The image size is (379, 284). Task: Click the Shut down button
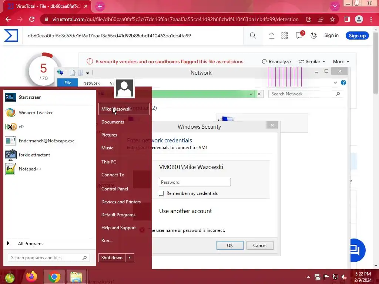(112, 258)
